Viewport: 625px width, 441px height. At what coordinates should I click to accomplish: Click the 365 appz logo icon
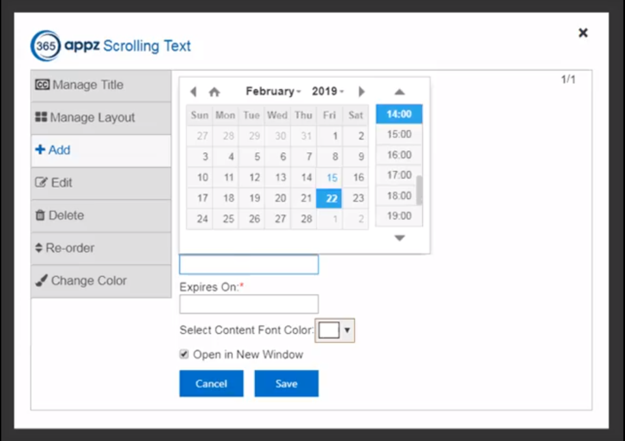(x=46, y=46)
